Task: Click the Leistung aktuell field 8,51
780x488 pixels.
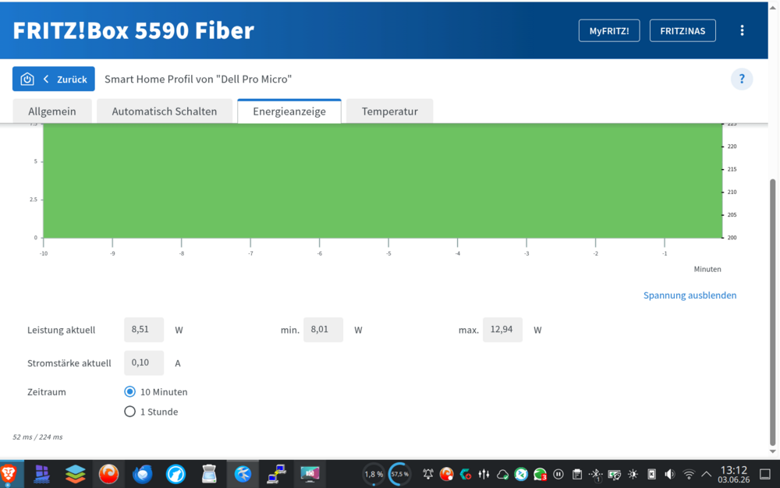Action: [x=144, y=330]
